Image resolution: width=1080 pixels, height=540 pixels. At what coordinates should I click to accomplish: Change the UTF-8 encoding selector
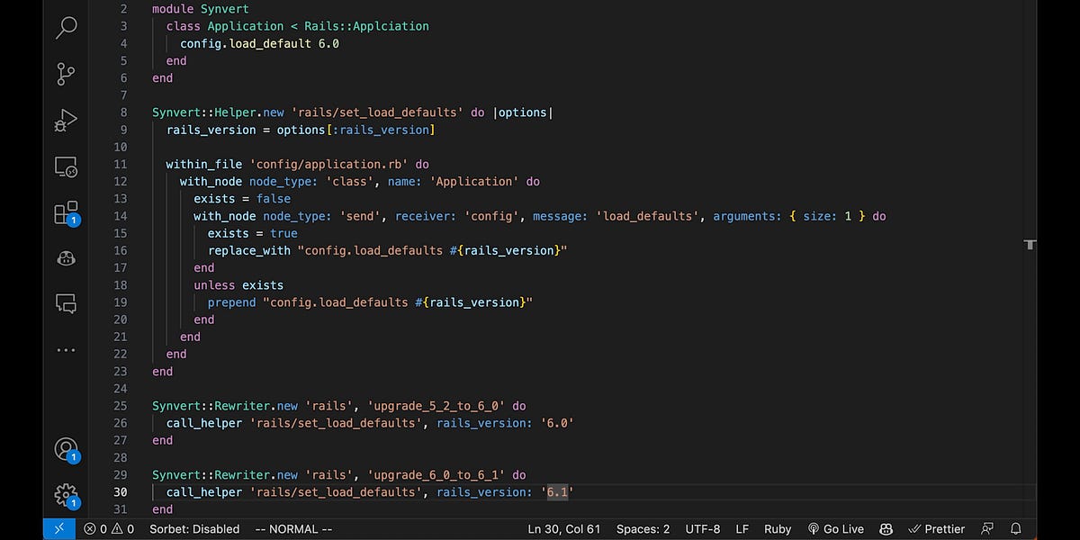tap(702, 529)
